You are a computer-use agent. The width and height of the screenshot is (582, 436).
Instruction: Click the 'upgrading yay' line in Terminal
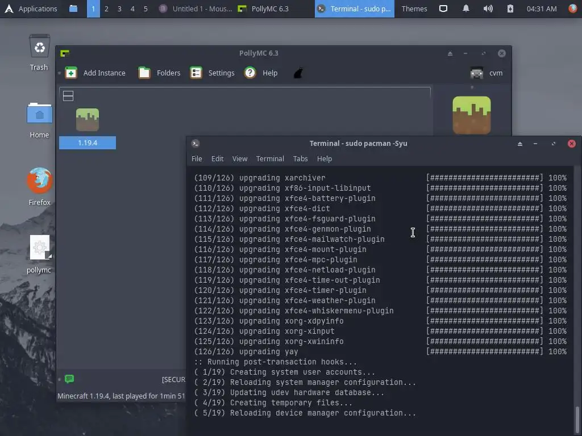pos(380,351)
